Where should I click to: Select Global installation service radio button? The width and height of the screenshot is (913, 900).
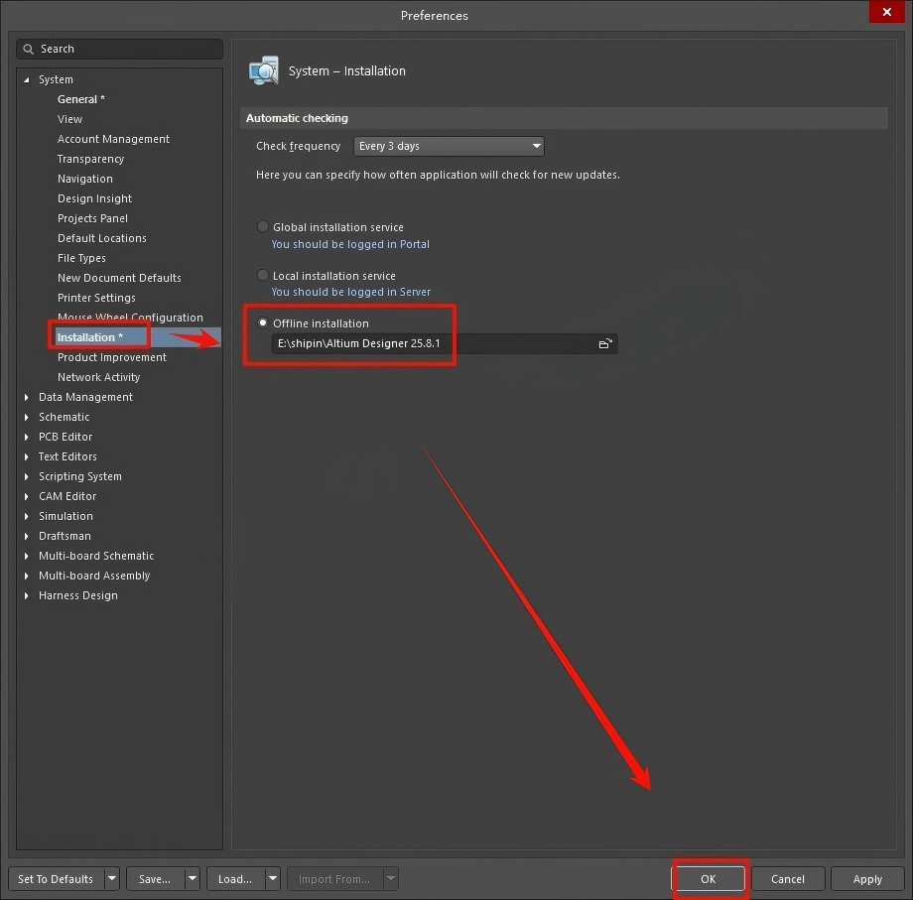(x=263, y=226)
